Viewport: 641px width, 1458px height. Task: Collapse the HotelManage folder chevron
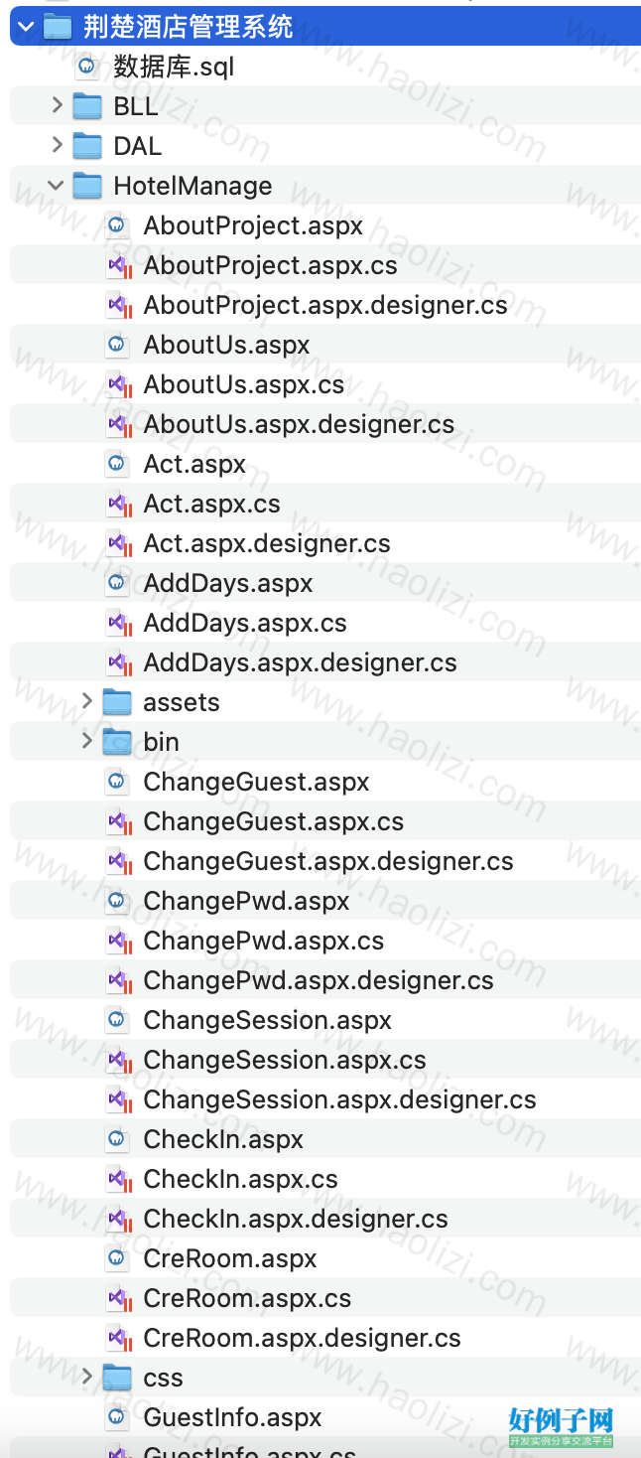57,186
